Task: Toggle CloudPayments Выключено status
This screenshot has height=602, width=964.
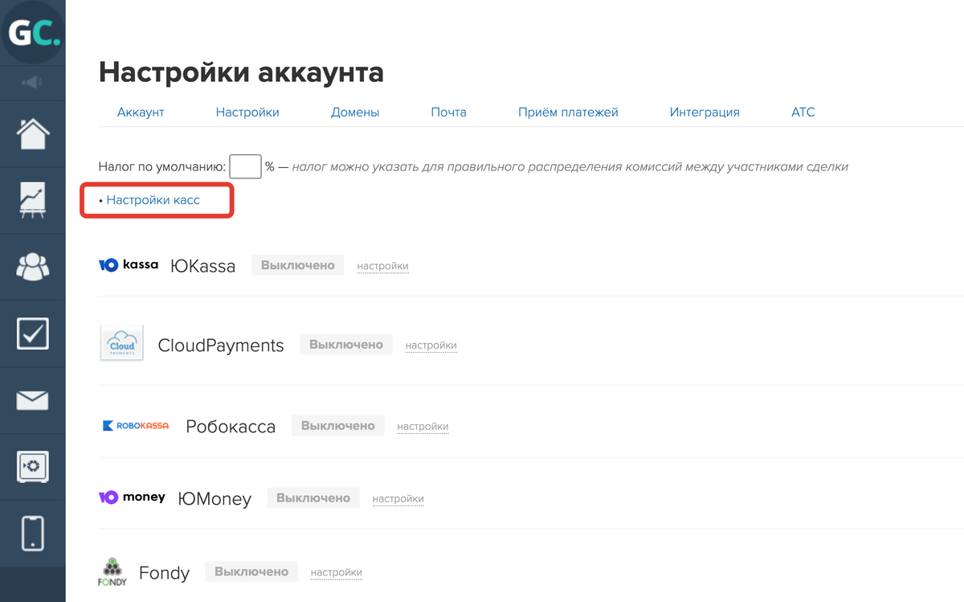Action: tap(345, 345)
